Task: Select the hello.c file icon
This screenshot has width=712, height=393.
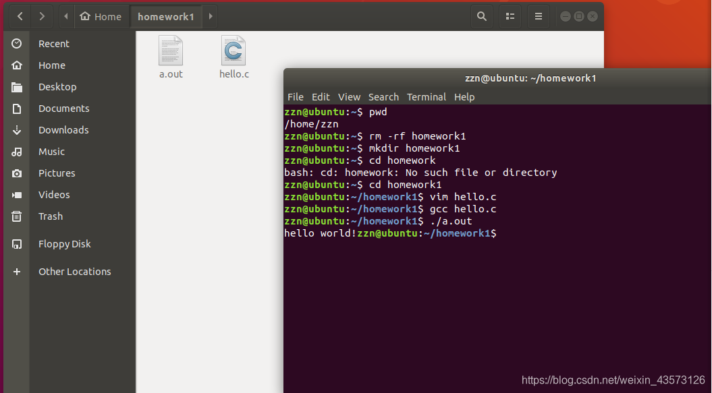Action: point(234,51)
